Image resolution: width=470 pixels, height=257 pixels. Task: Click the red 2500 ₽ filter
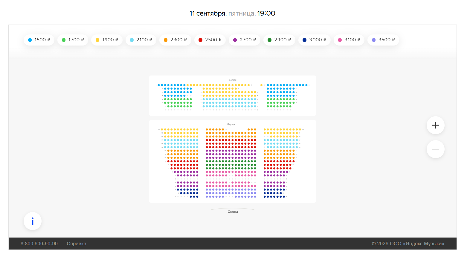pyautogui.click(x=210, y=40)
